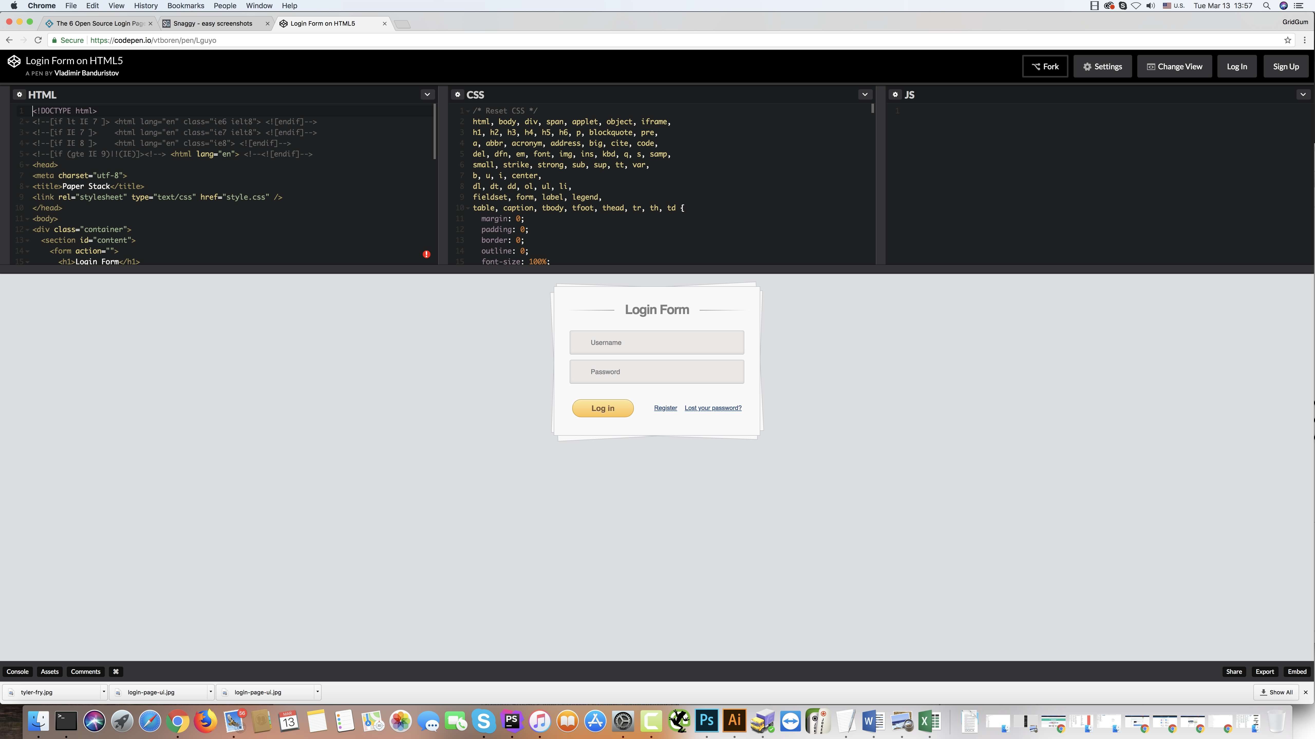Open Spotlight search in menu bar
Screen dimensions: 1315x739
click(x=1266, y=6)
